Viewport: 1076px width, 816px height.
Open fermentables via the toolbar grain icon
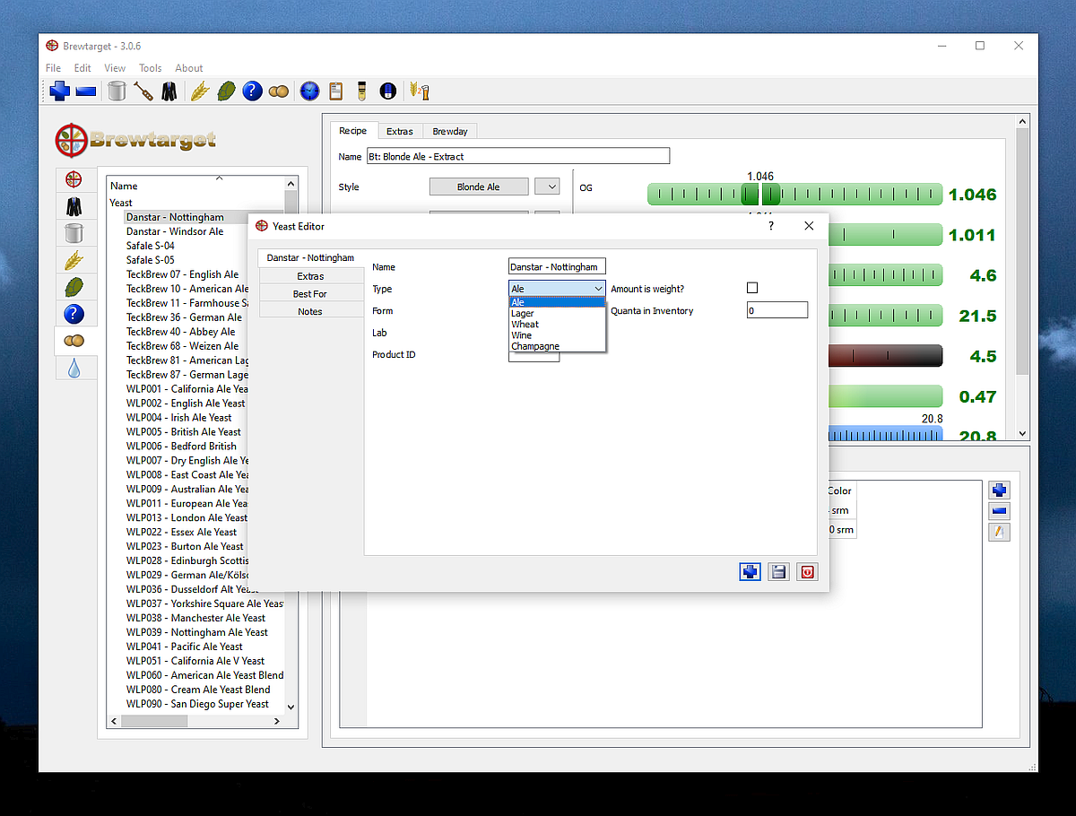click(199, 91)
